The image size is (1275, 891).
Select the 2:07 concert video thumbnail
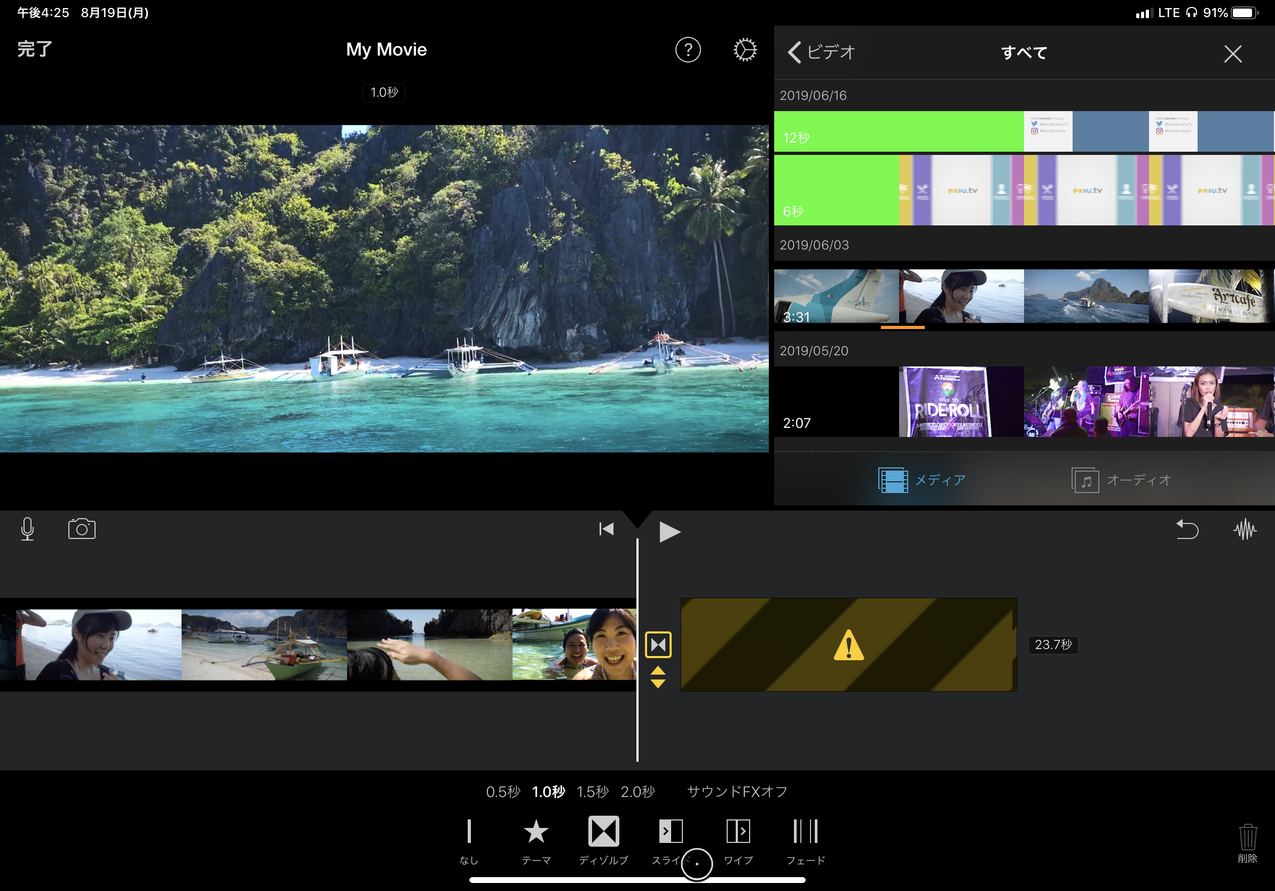pyautogui.click(x=1023, y=402)
